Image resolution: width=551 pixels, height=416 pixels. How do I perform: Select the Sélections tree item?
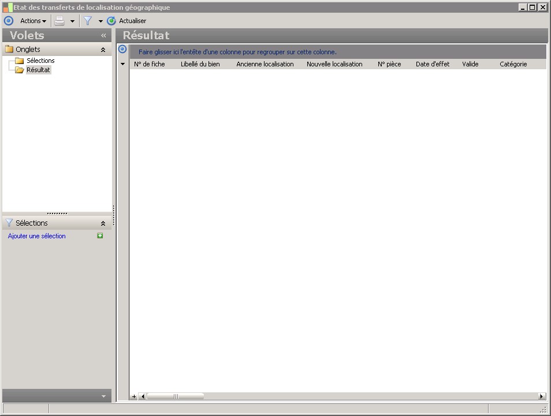click(40, 61)
